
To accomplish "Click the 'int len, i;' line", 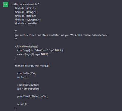I will coord(22,77).
